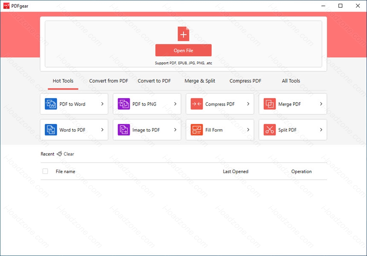Open the Merge PDF chevron
367x256 pixels.
click(321, 104)
